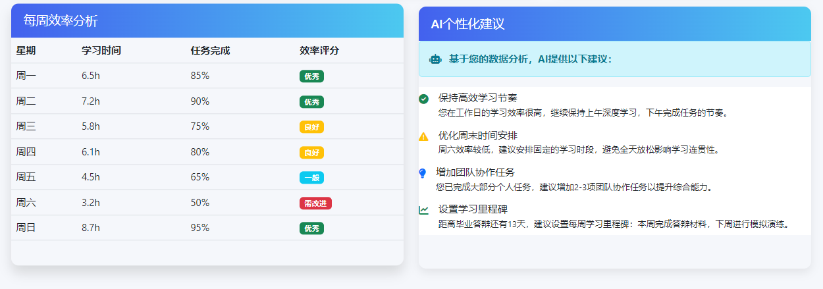Select the 周一 cell
This screenshot has height=289, width=823.
[x=26, y=76]
